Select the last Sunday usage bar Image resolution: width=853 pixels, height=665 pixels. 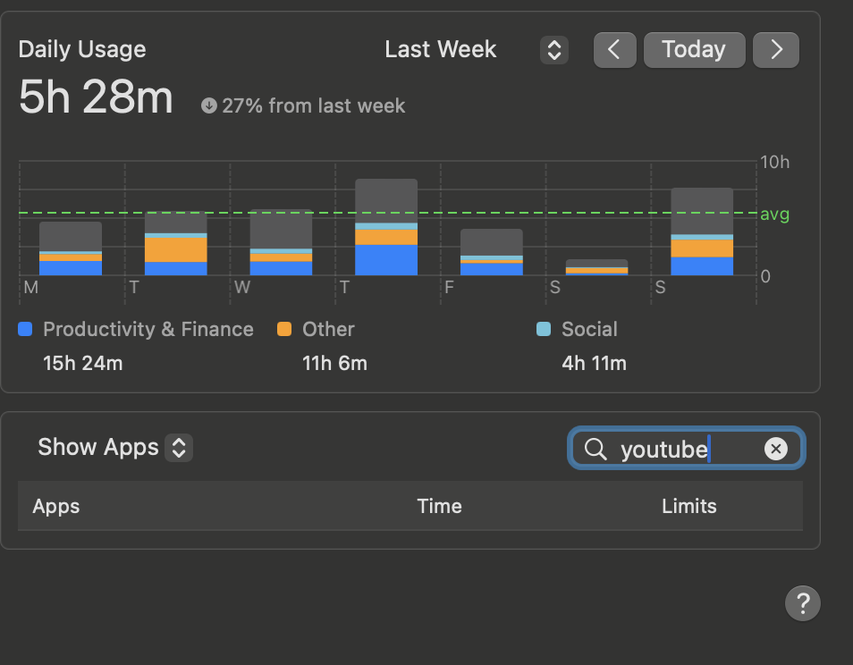coord(702,231)
